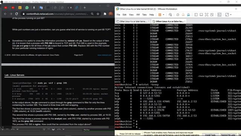Click 'Lab - Linux Servers' heading

tap(14, 75)
